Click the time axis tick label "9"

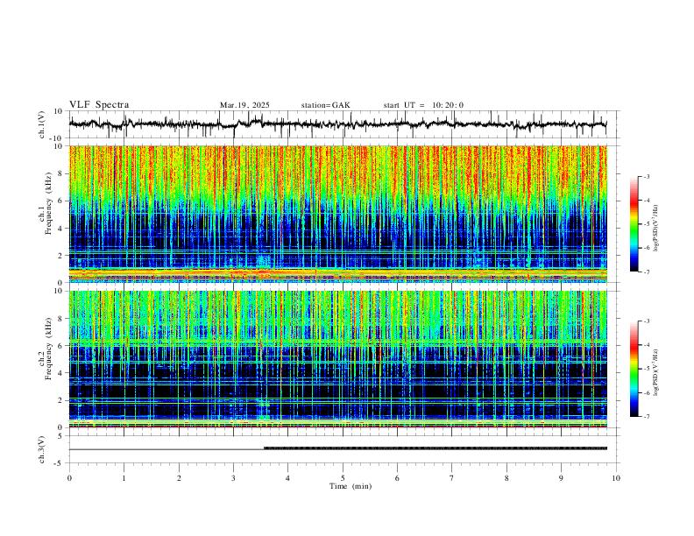click(x=561, y=478)
